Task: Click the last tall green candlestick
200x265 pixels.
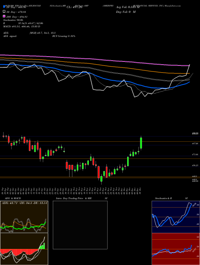Action: point(141,143)
